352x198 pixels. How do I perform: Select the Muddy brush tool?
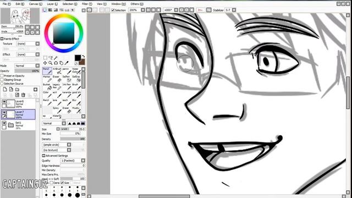click(x=76, y=110)
